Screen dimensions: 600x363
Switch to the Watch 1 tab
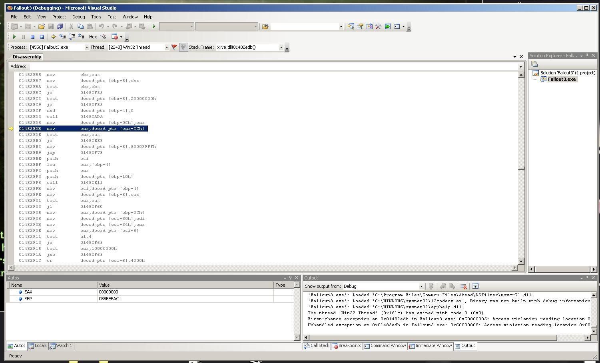click(x=61, y=346)
